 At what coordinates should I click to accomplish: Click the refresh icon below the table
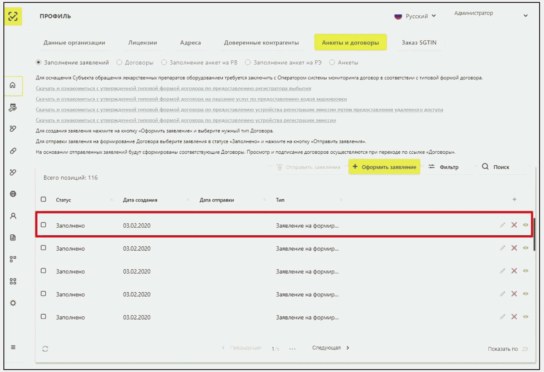pyautogui.click(x=45, y=349)
